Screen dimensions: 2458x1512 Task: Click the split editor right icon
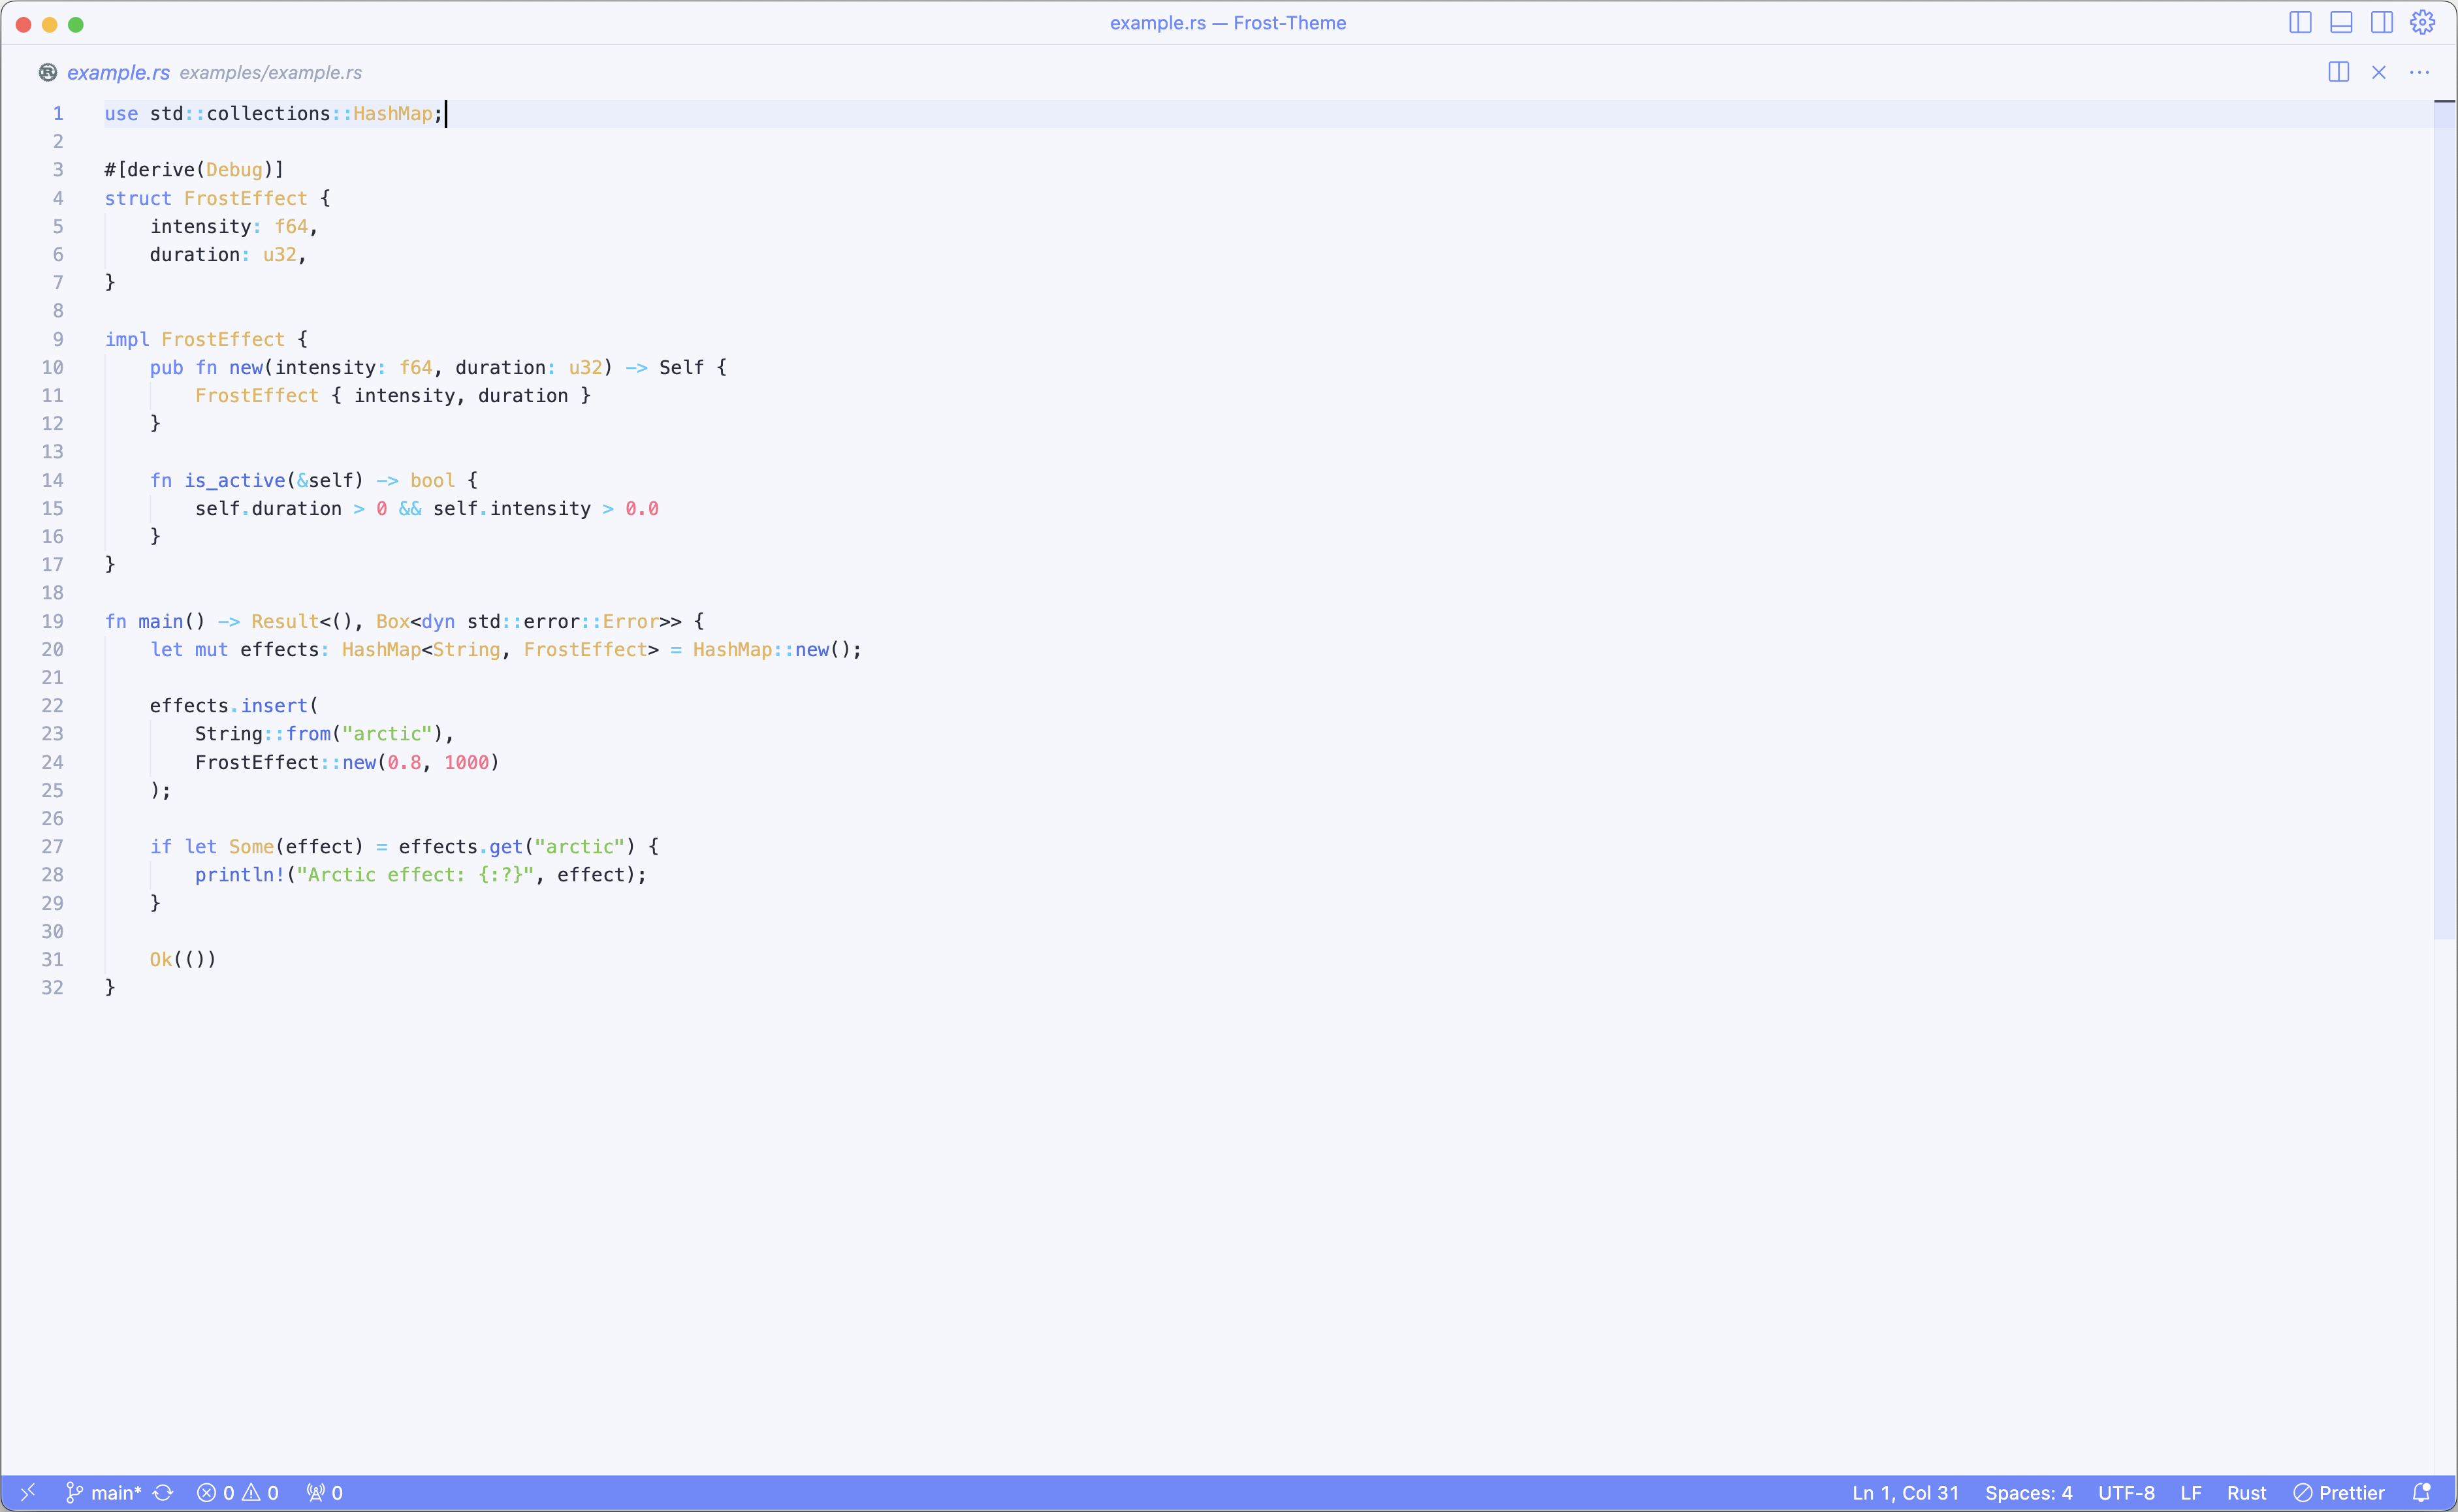[2338, 72]
